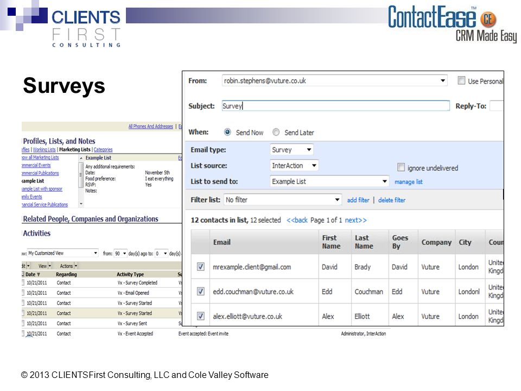Click the Profiles, Lists, and Notes heading
Screen dimensions: 521x391
[59, 141]
